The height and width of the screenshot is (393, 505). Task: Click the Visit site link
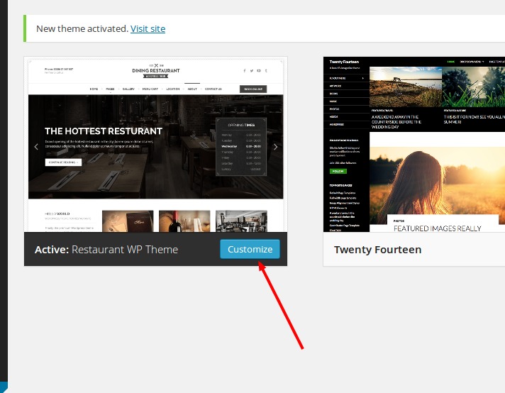[148, 28]
